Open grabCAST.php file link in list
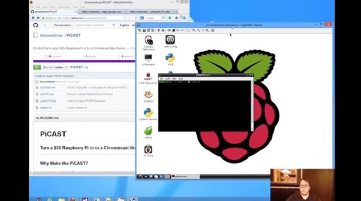 pos(48,101)
